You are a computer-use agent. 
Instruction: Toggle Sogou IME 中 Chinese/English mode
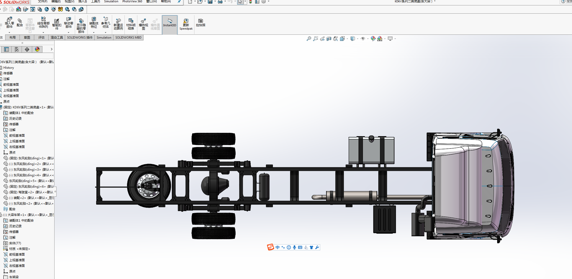pos(278,247)
